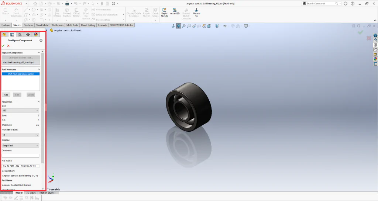Open the Display dropdown showing Simplified
This screenshot has width=378, height=201.
click(20, 145)
